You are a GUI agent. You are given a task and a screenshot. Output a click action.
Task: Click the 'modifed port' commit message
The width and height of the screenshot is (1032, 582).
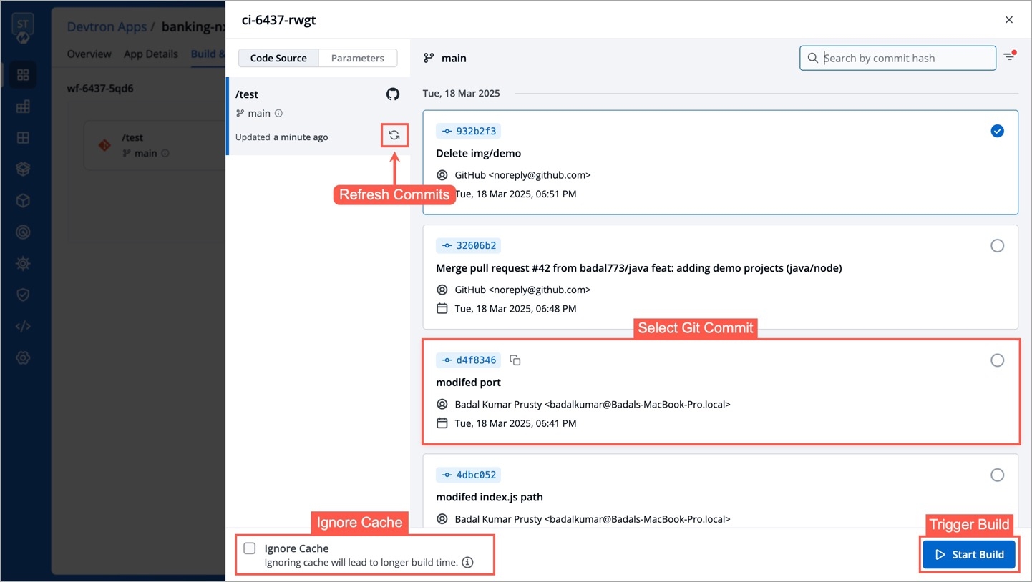tap(469, 383)
